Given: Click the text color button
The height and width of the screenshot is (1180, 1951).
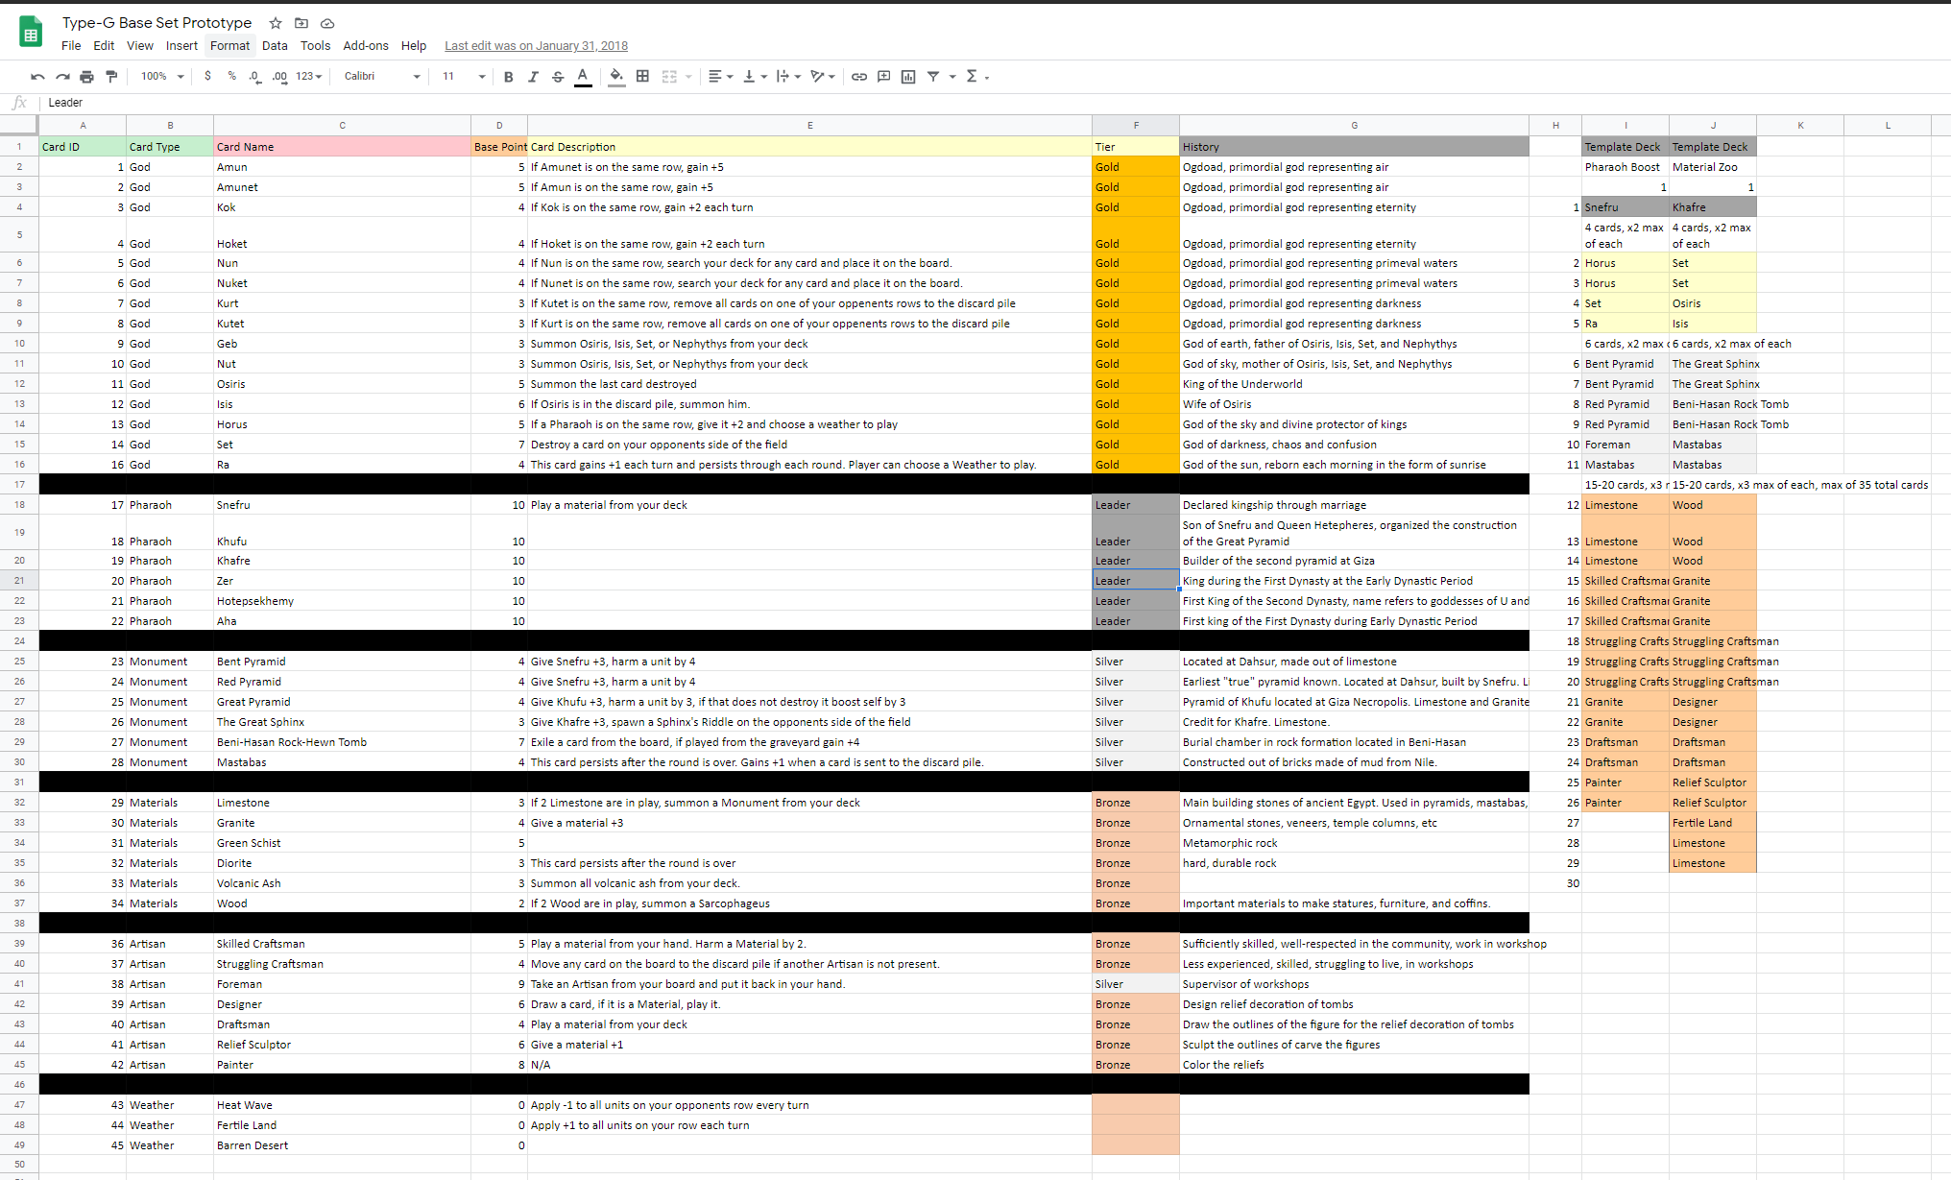Looking at the screenshot, I should click(583, 77).
